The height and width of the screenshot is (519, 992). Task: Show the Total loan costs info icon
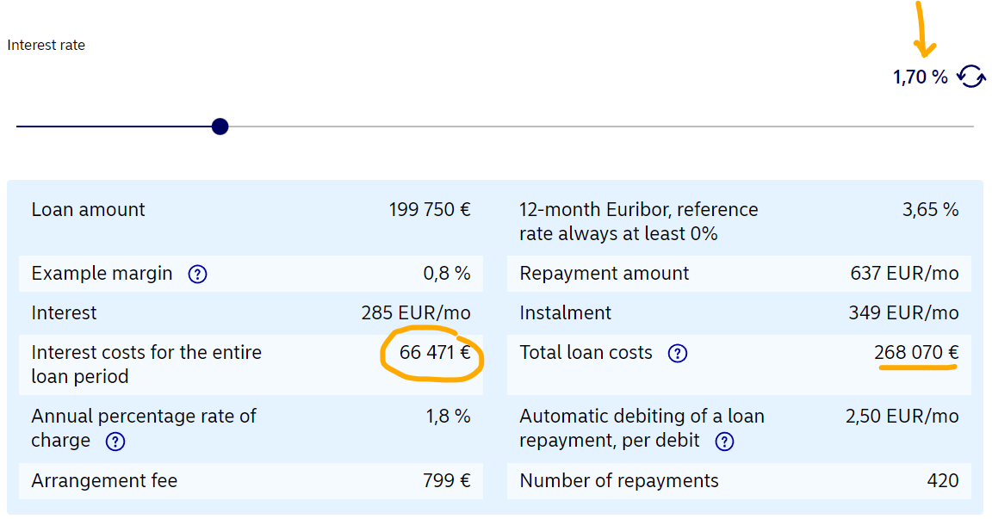pos(678,354)
